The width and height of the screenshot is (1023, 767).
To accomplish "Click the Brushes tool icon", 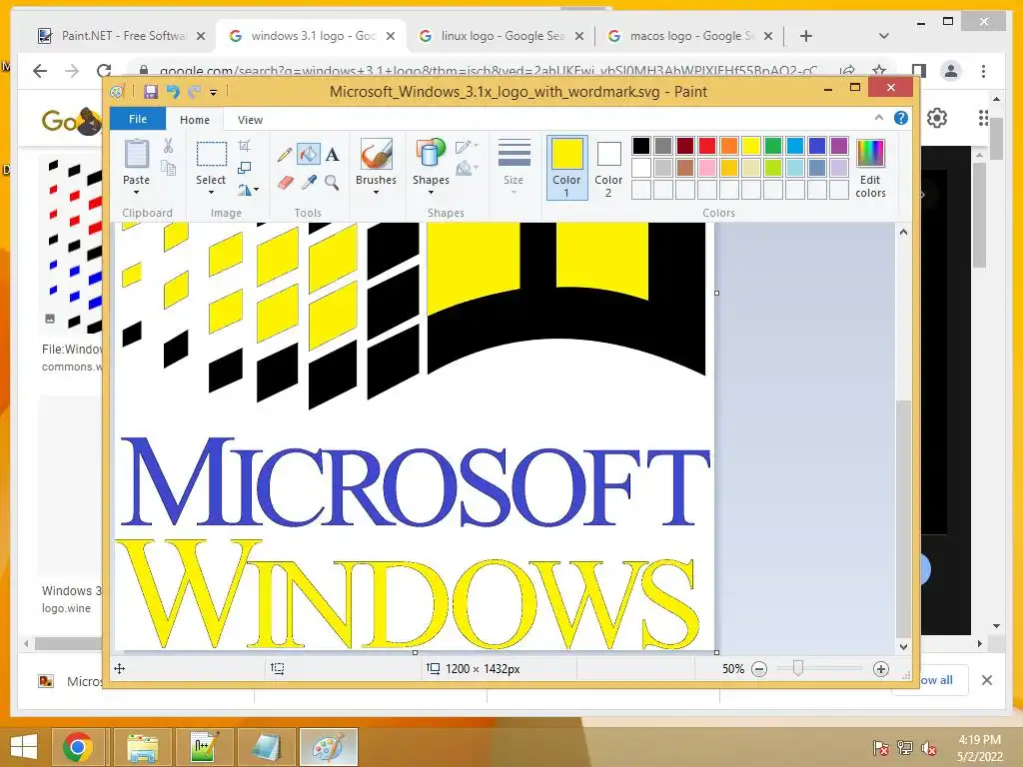I will (376, 155).
